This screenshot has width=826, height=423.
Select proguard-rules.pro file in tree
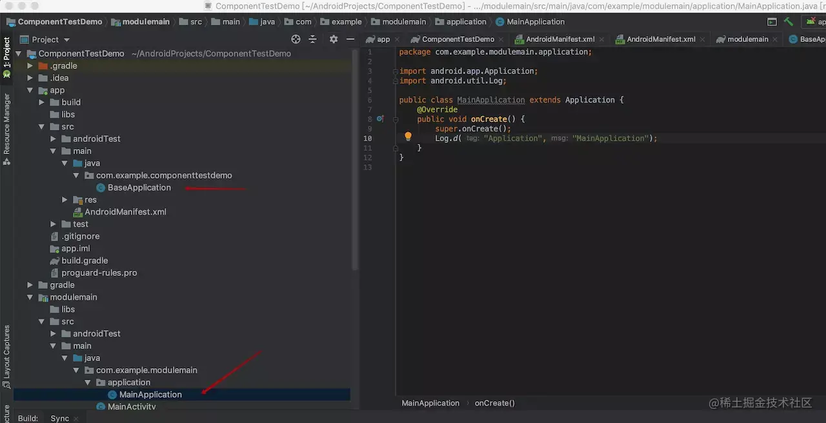tap(99, 273)
